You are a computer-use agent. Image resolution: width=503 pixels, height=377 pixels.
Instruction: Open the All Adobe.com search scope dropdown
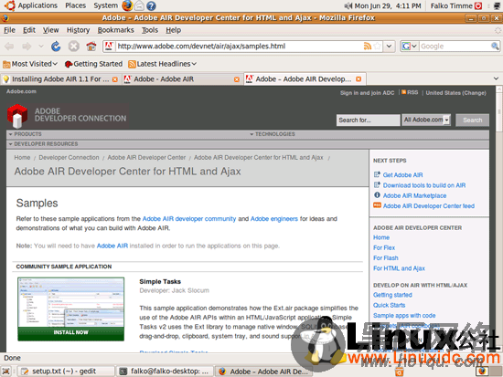pos(426,120)
